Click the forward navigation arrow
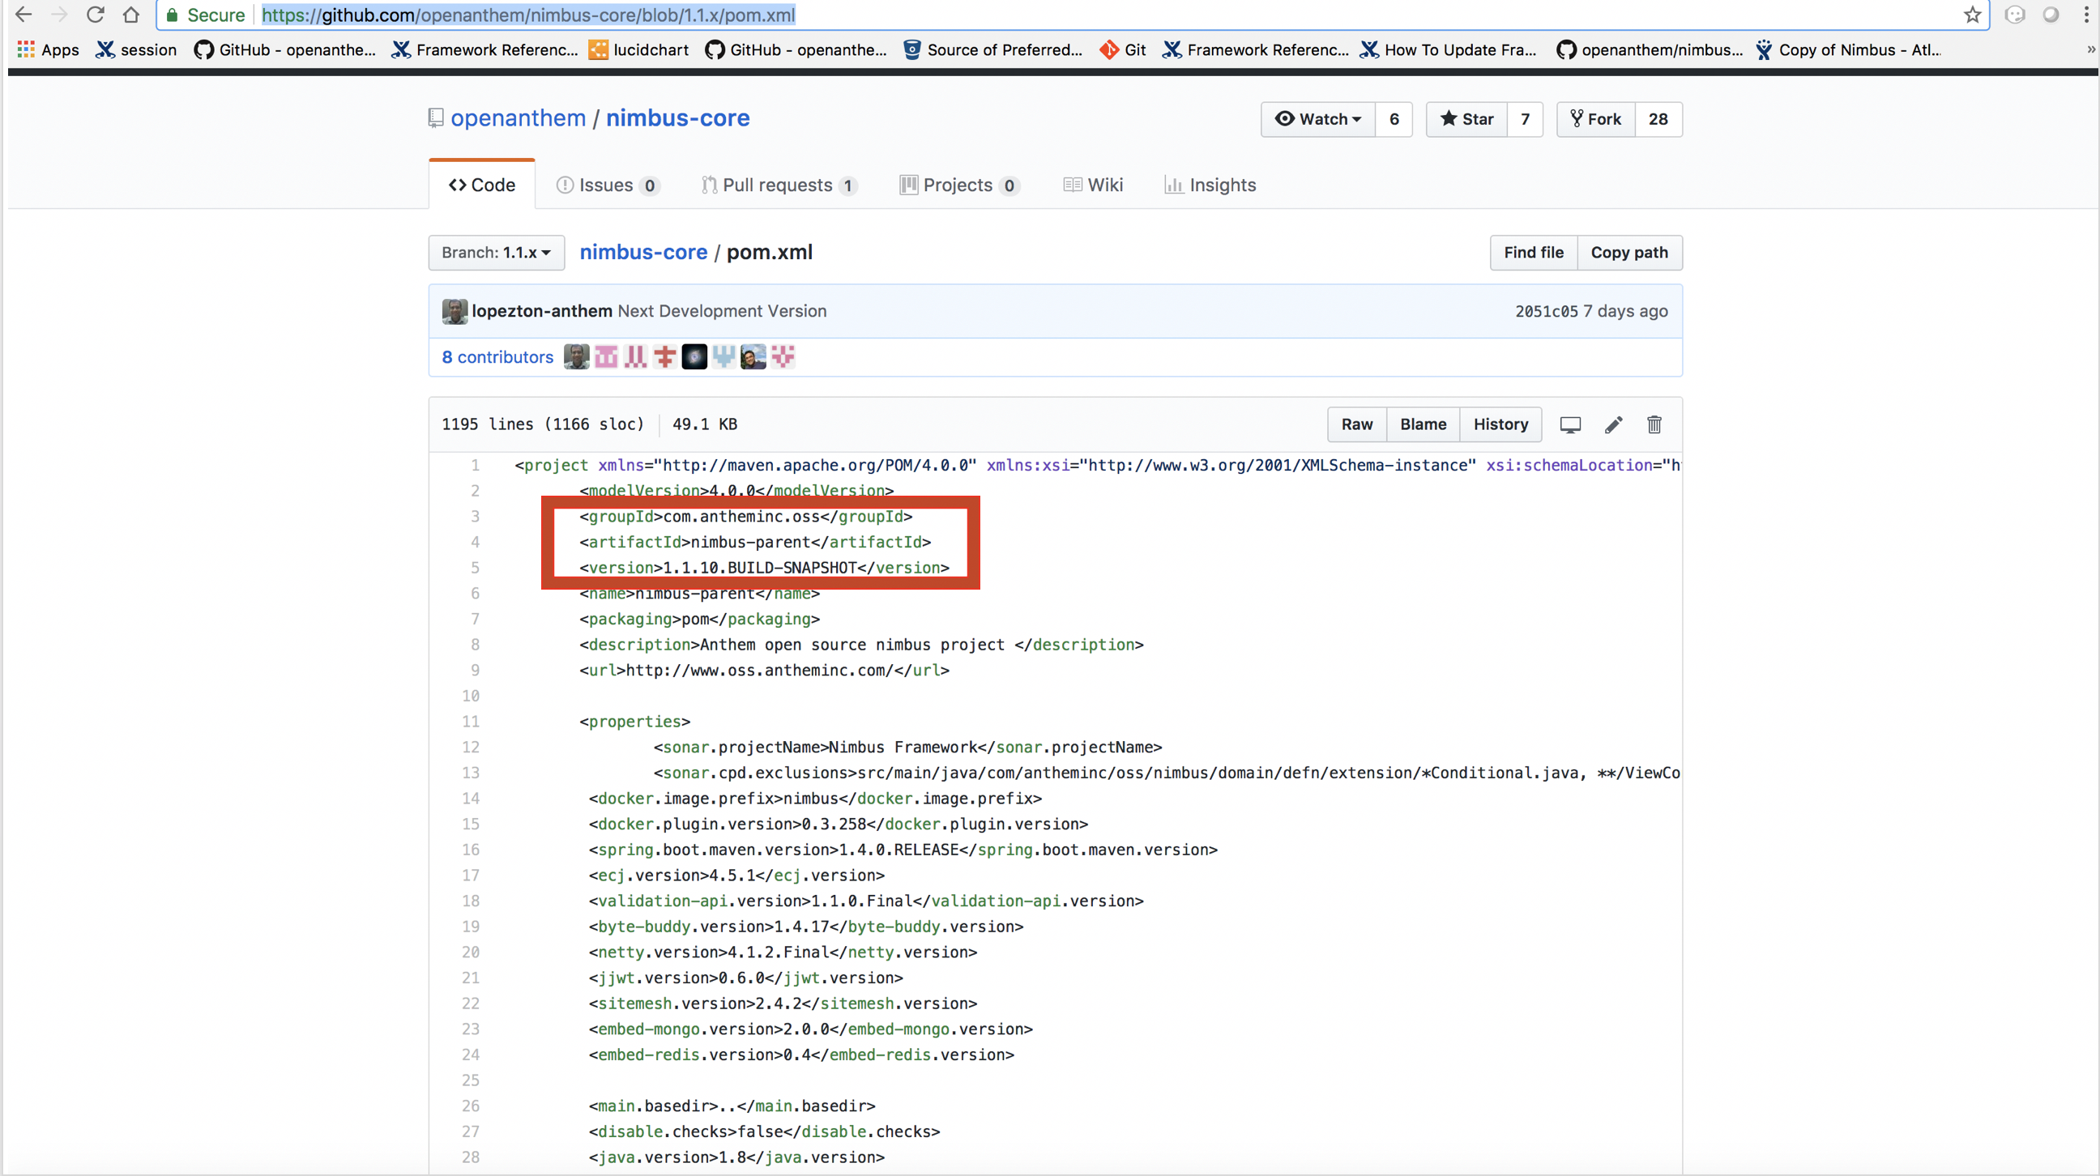The width and height of the screenshot is (2100, 1176). pyautogui.click(x=59, y=15)
